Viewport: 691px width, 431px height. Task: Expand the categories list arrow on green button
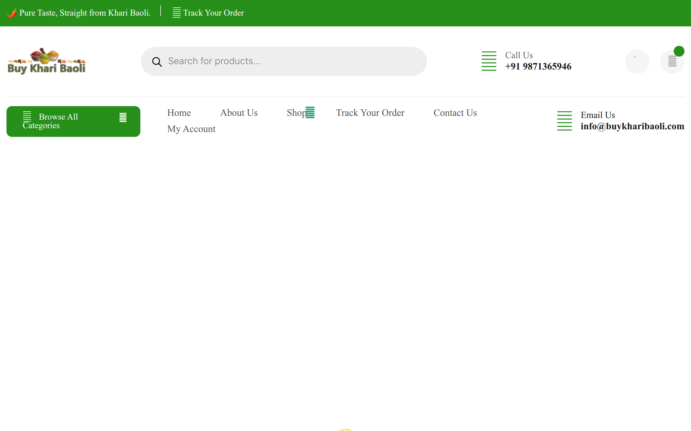pos(123,118)
